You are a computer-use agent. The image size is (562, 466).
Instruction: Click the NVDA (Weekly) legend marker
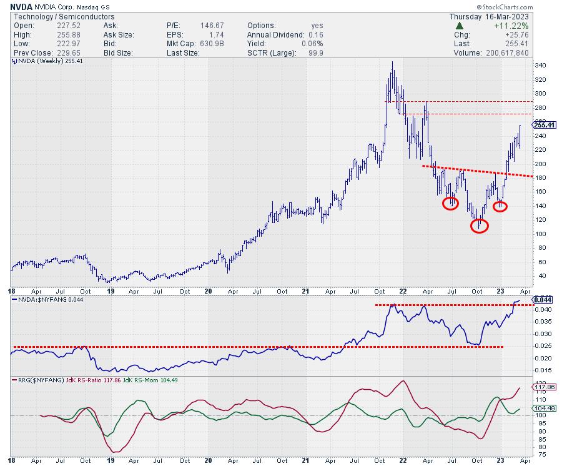pos(15,62)
